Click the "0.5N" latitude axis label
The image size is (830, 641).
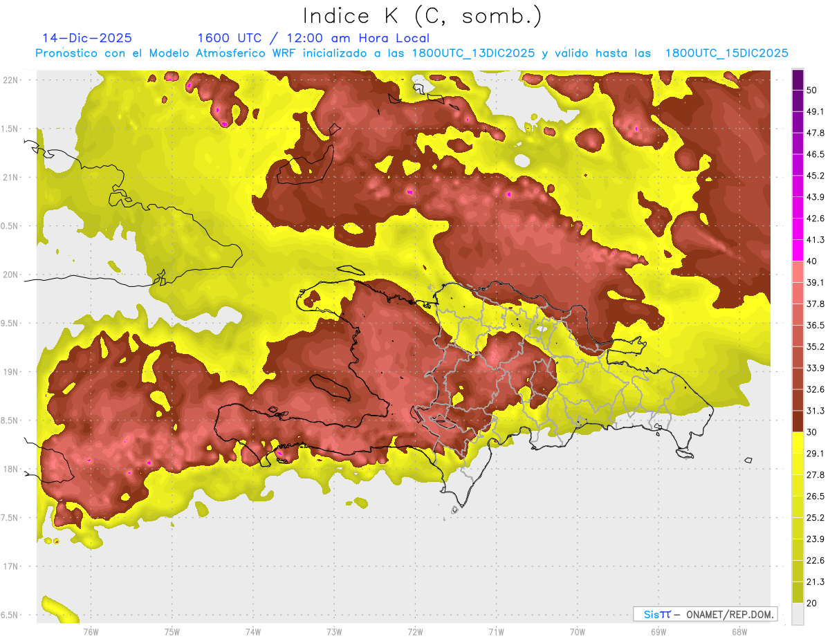(10, 226)
